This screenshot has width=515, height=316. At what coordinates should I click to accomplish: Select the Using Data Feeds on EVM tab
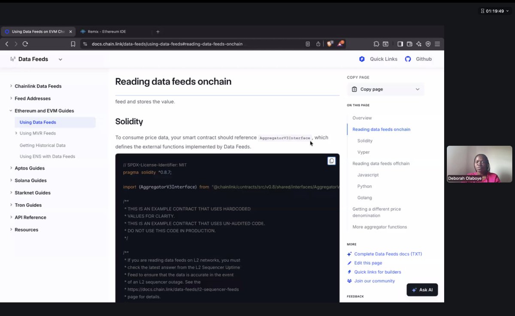tap(38, 32)
